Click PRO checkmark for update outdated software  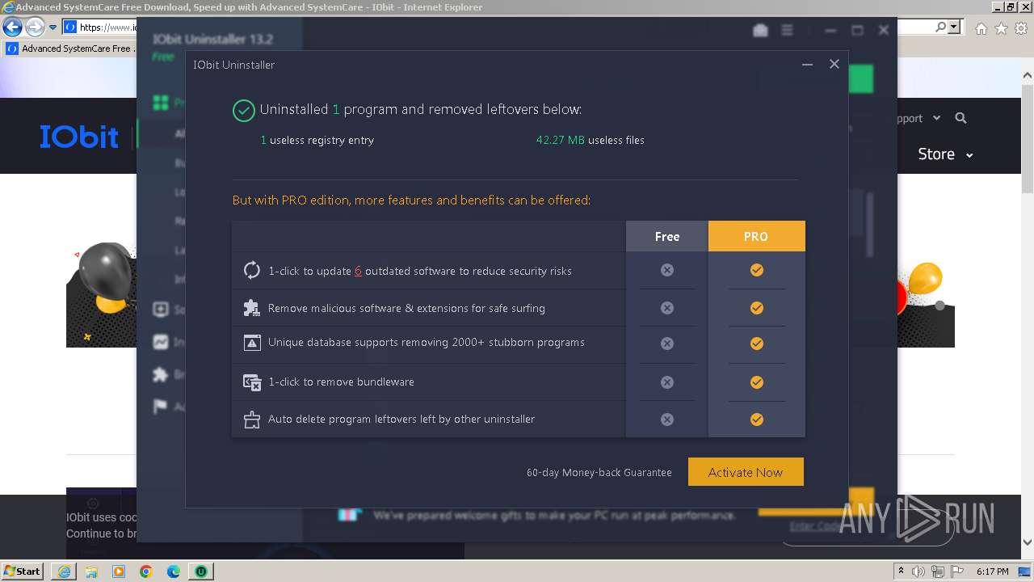click(x=757, y=270)
